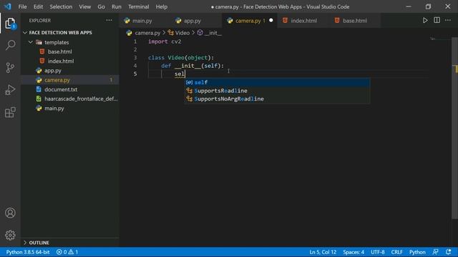Open the Selection menu
458x257 pixels.
(61, 6)
